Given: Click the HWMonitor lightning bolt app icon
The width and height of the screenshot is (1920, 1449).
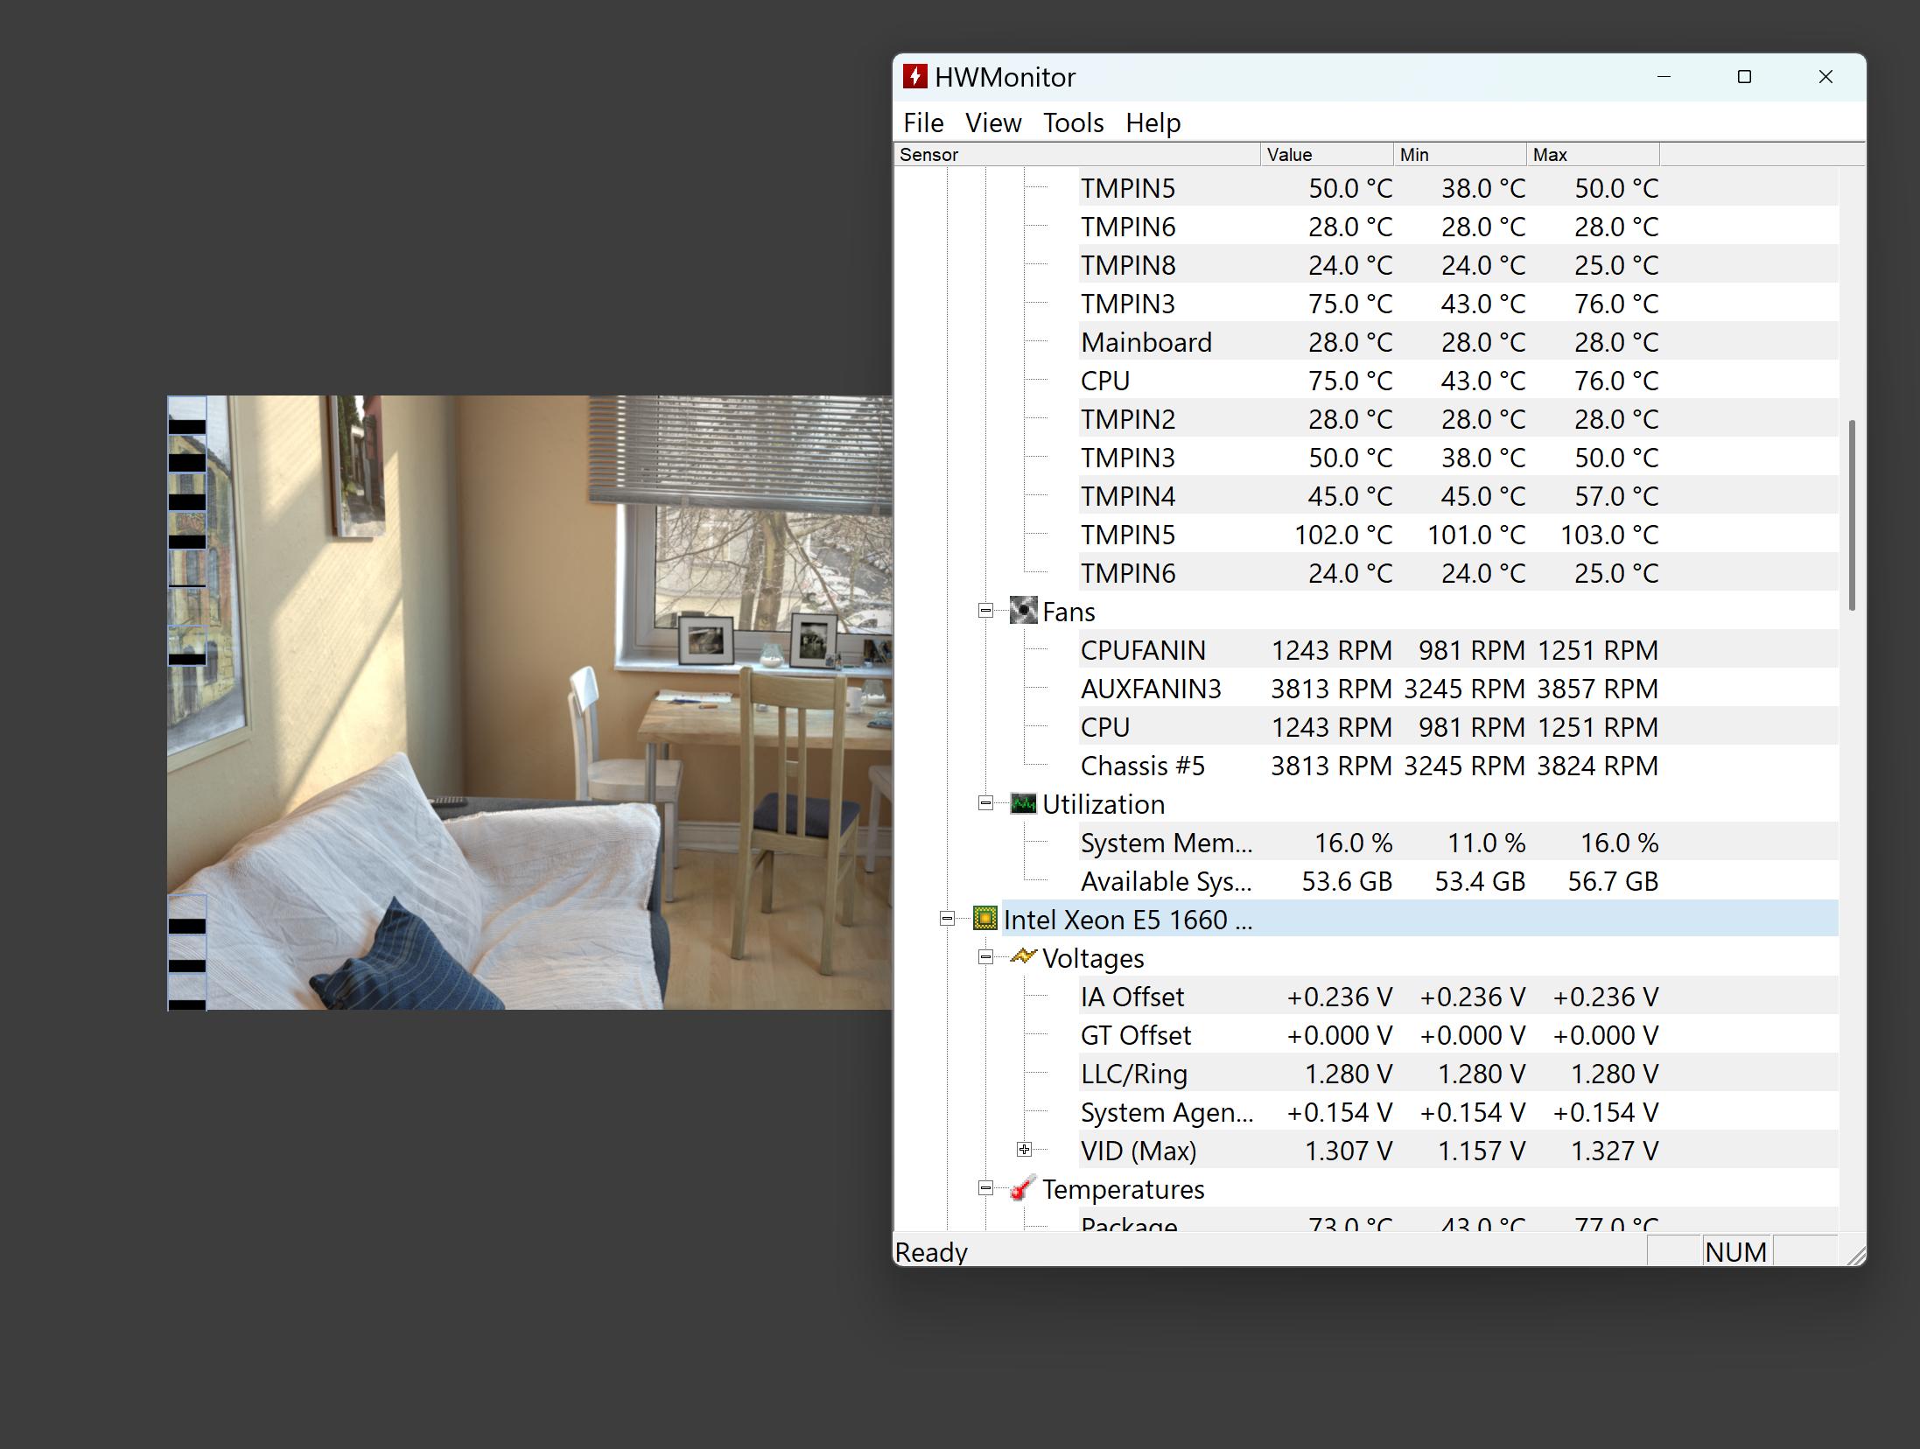Looking at the screenshot, I should 914,77.
